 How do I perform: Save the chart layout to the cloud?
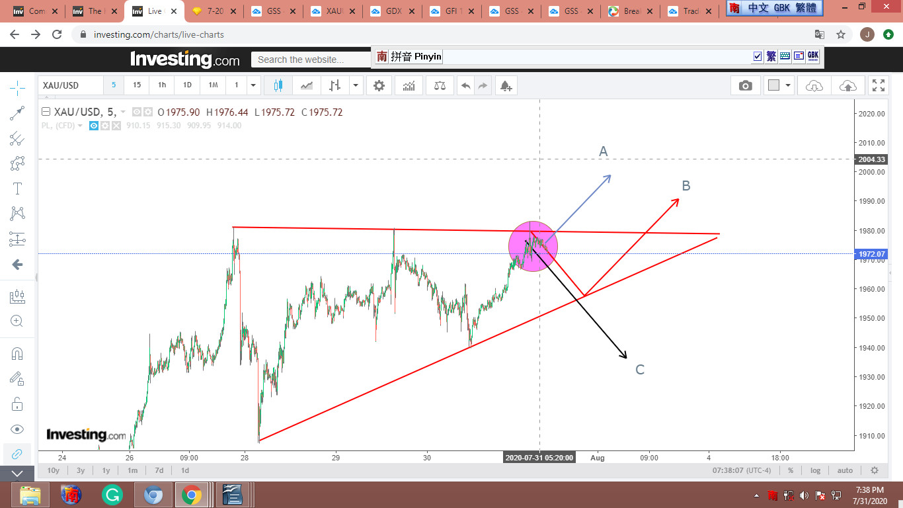pyautogui.click(x=847, y=85)
